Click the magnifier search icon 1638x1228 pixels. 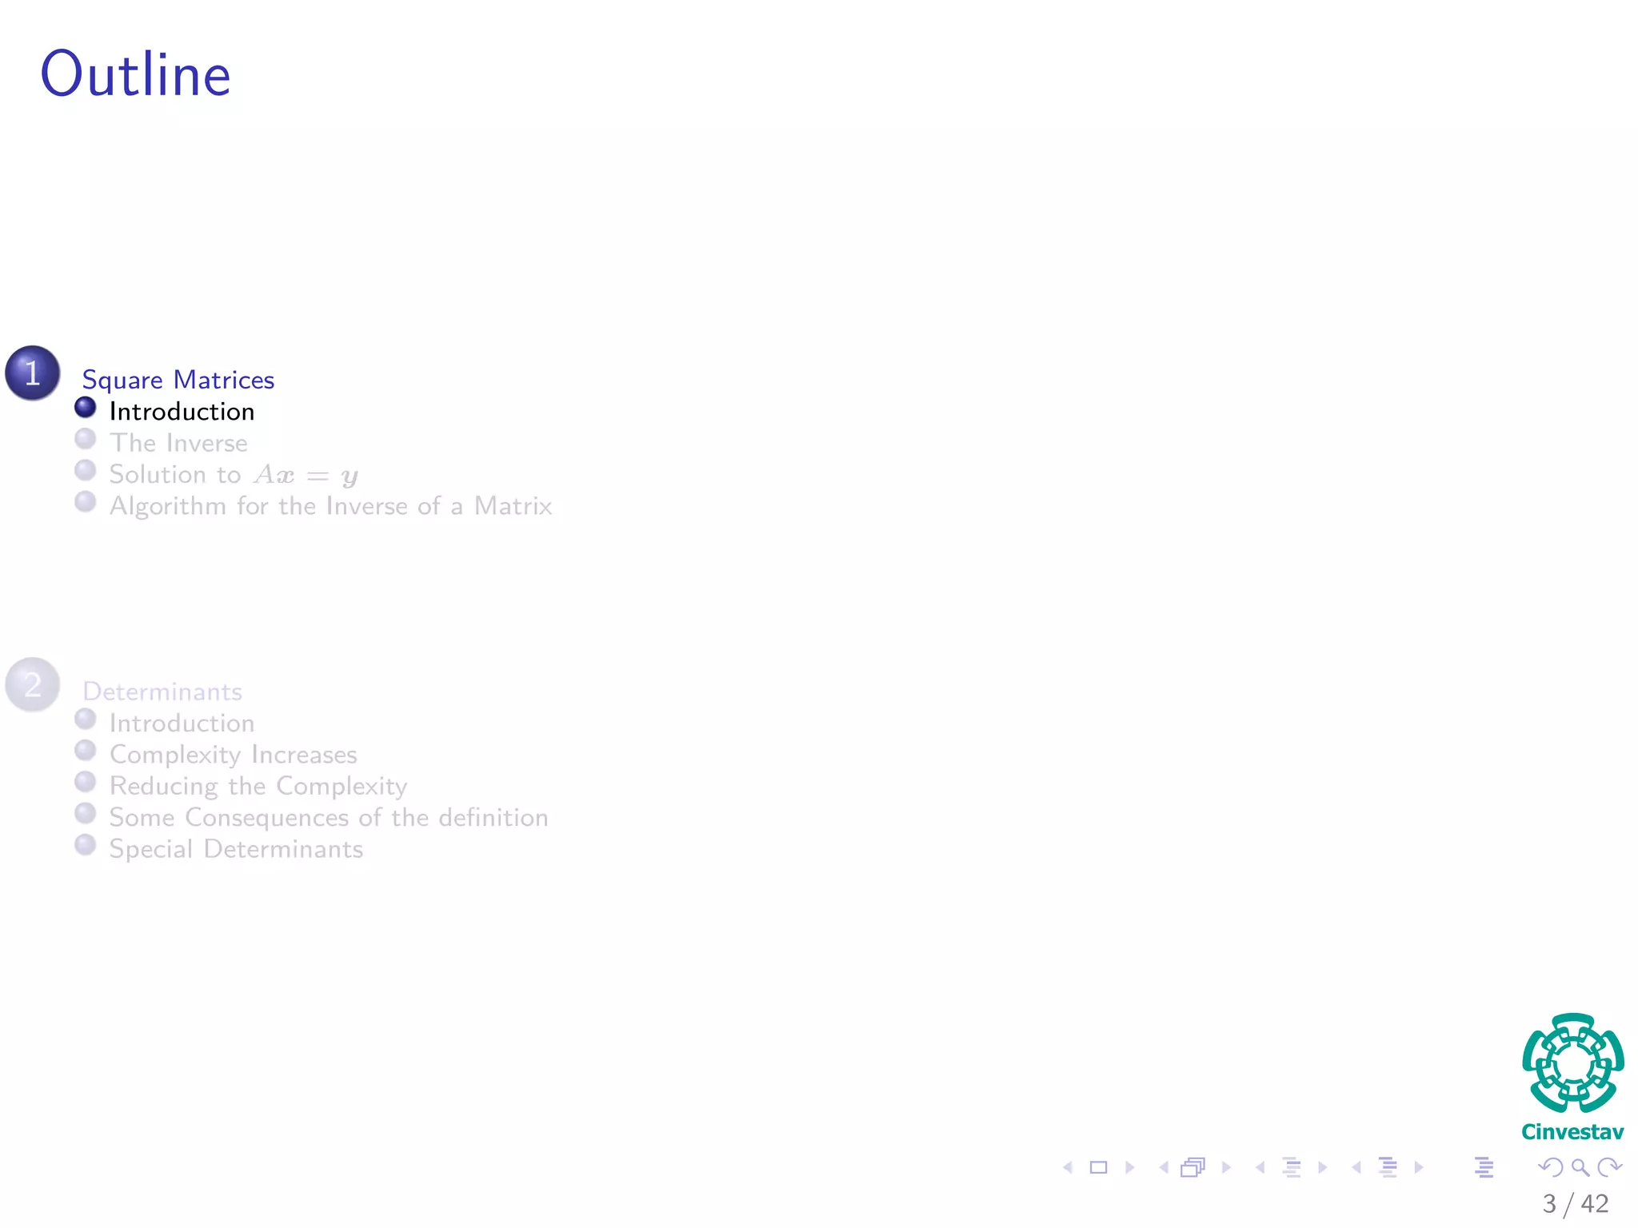[x=1580, y=1167]
